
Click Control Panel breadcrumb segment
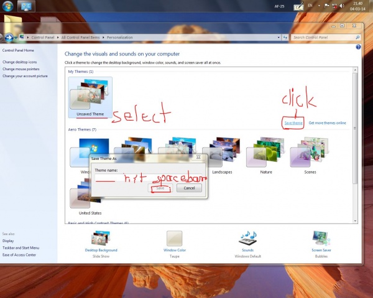[42, 37]
